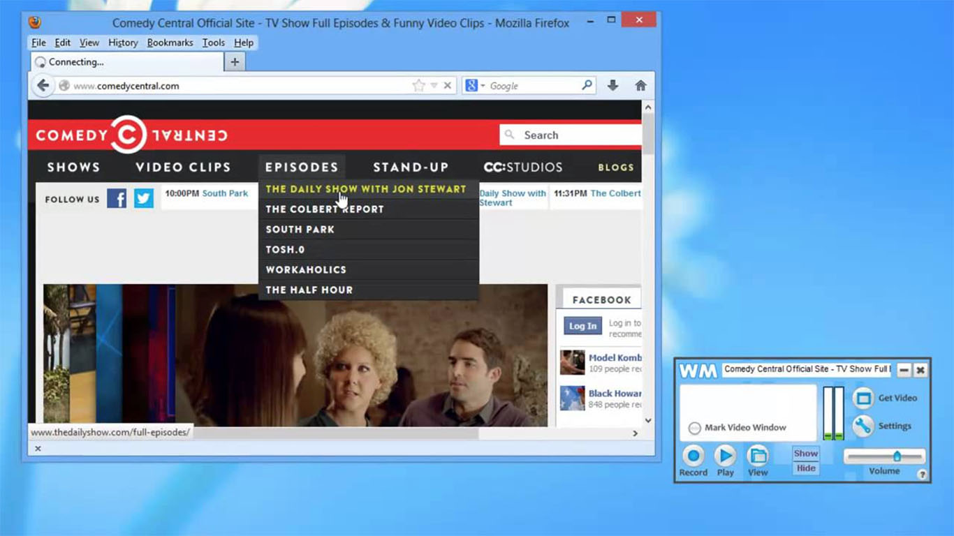Viewport: 954px width, 536px height.
Task: Close the Firefox find bar X
Action: click(x=38, y=448)
